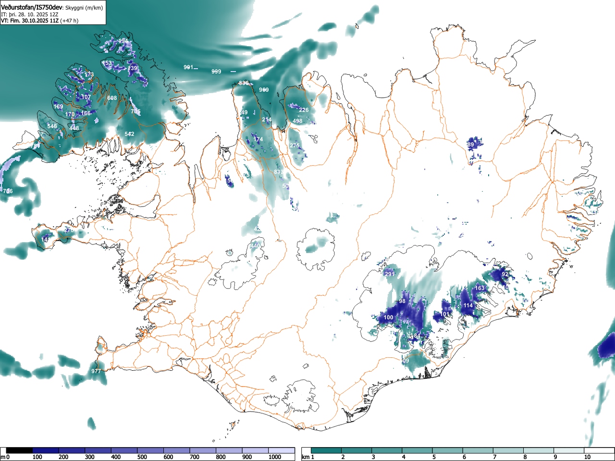Click the '84' value south of the glacier
Screen dimensions: 615x461
(417, 336)
